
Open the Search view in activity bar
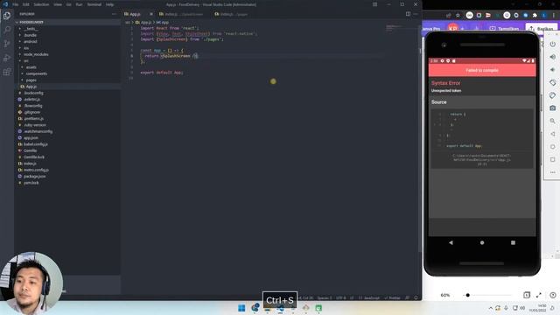point(7,30)
